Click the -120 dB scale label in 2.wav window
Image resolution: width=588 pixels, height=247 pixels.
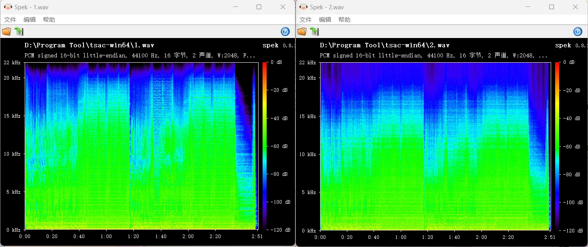click(x=573, y=230)
